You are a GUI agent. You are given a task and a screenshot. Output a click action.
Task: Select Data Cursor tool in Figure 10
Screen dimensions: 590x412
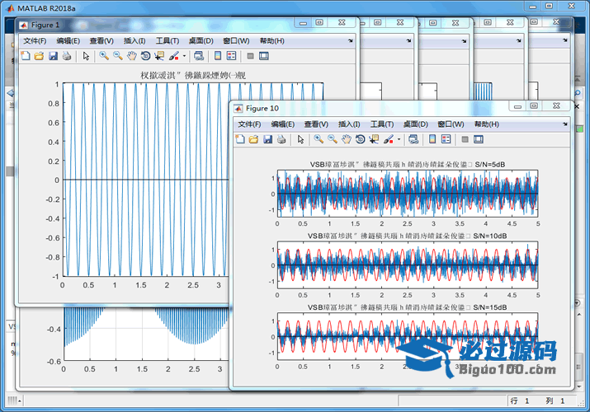pyautogui.click(x=374, y=139)
